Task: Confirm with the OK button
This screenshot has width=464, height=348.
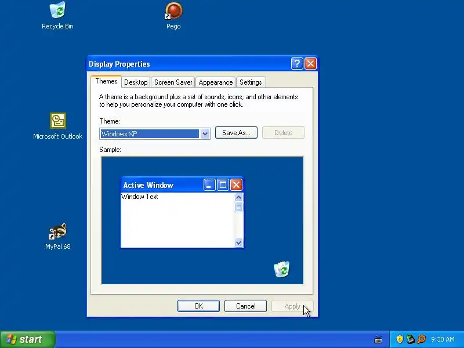Action: [198, 306]
